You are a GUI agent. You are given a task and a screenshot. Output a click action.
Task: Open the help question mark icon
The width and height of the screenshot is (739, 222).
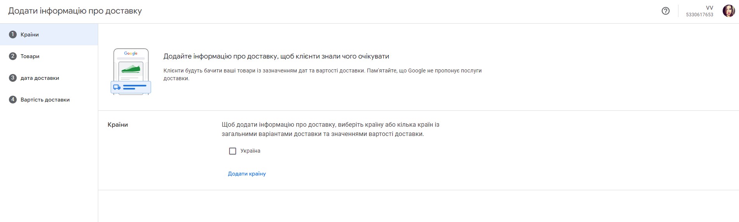666,11
